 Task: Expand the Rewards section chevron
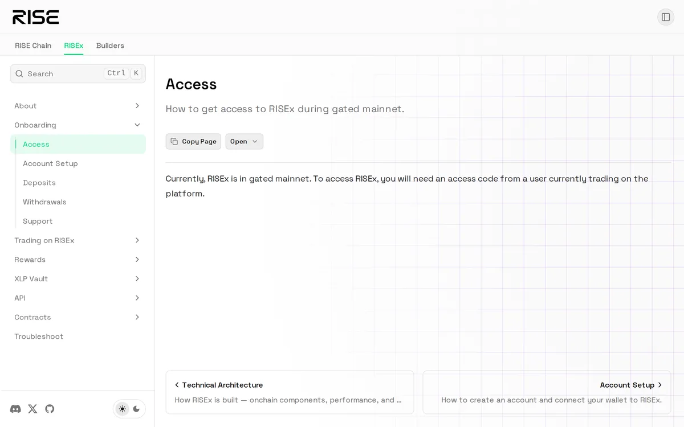coord(137,260)
